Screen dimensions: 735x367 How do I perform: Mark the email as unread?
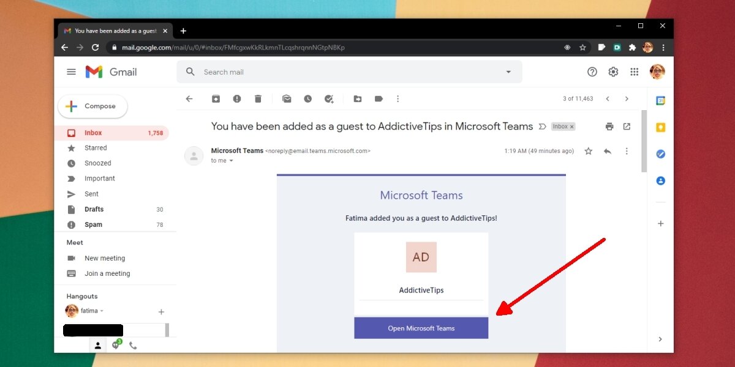pyautogui.click(x=287, y=98)
